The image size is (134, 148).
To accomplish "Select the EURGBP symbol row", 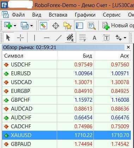I will pyautogui.click(x=66, y=91).
